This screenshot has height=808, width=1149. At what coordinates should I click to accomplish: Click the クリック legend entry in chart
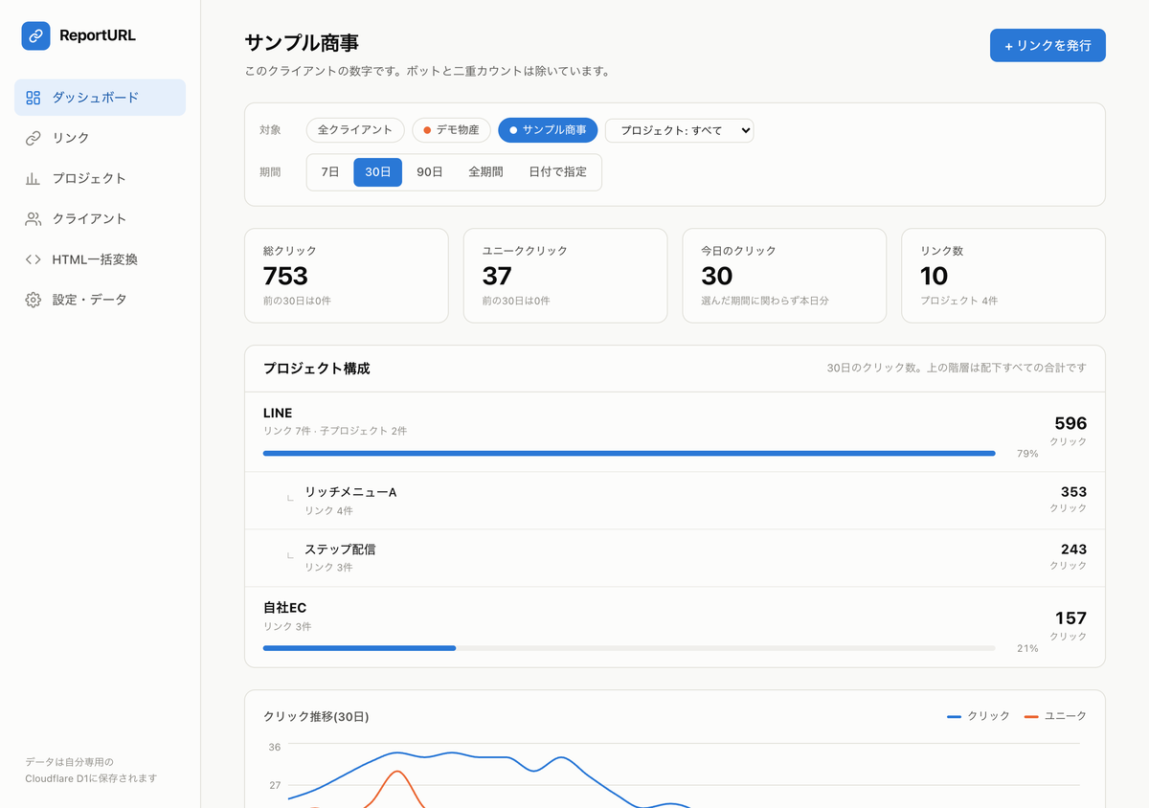[x=978, y=716]
